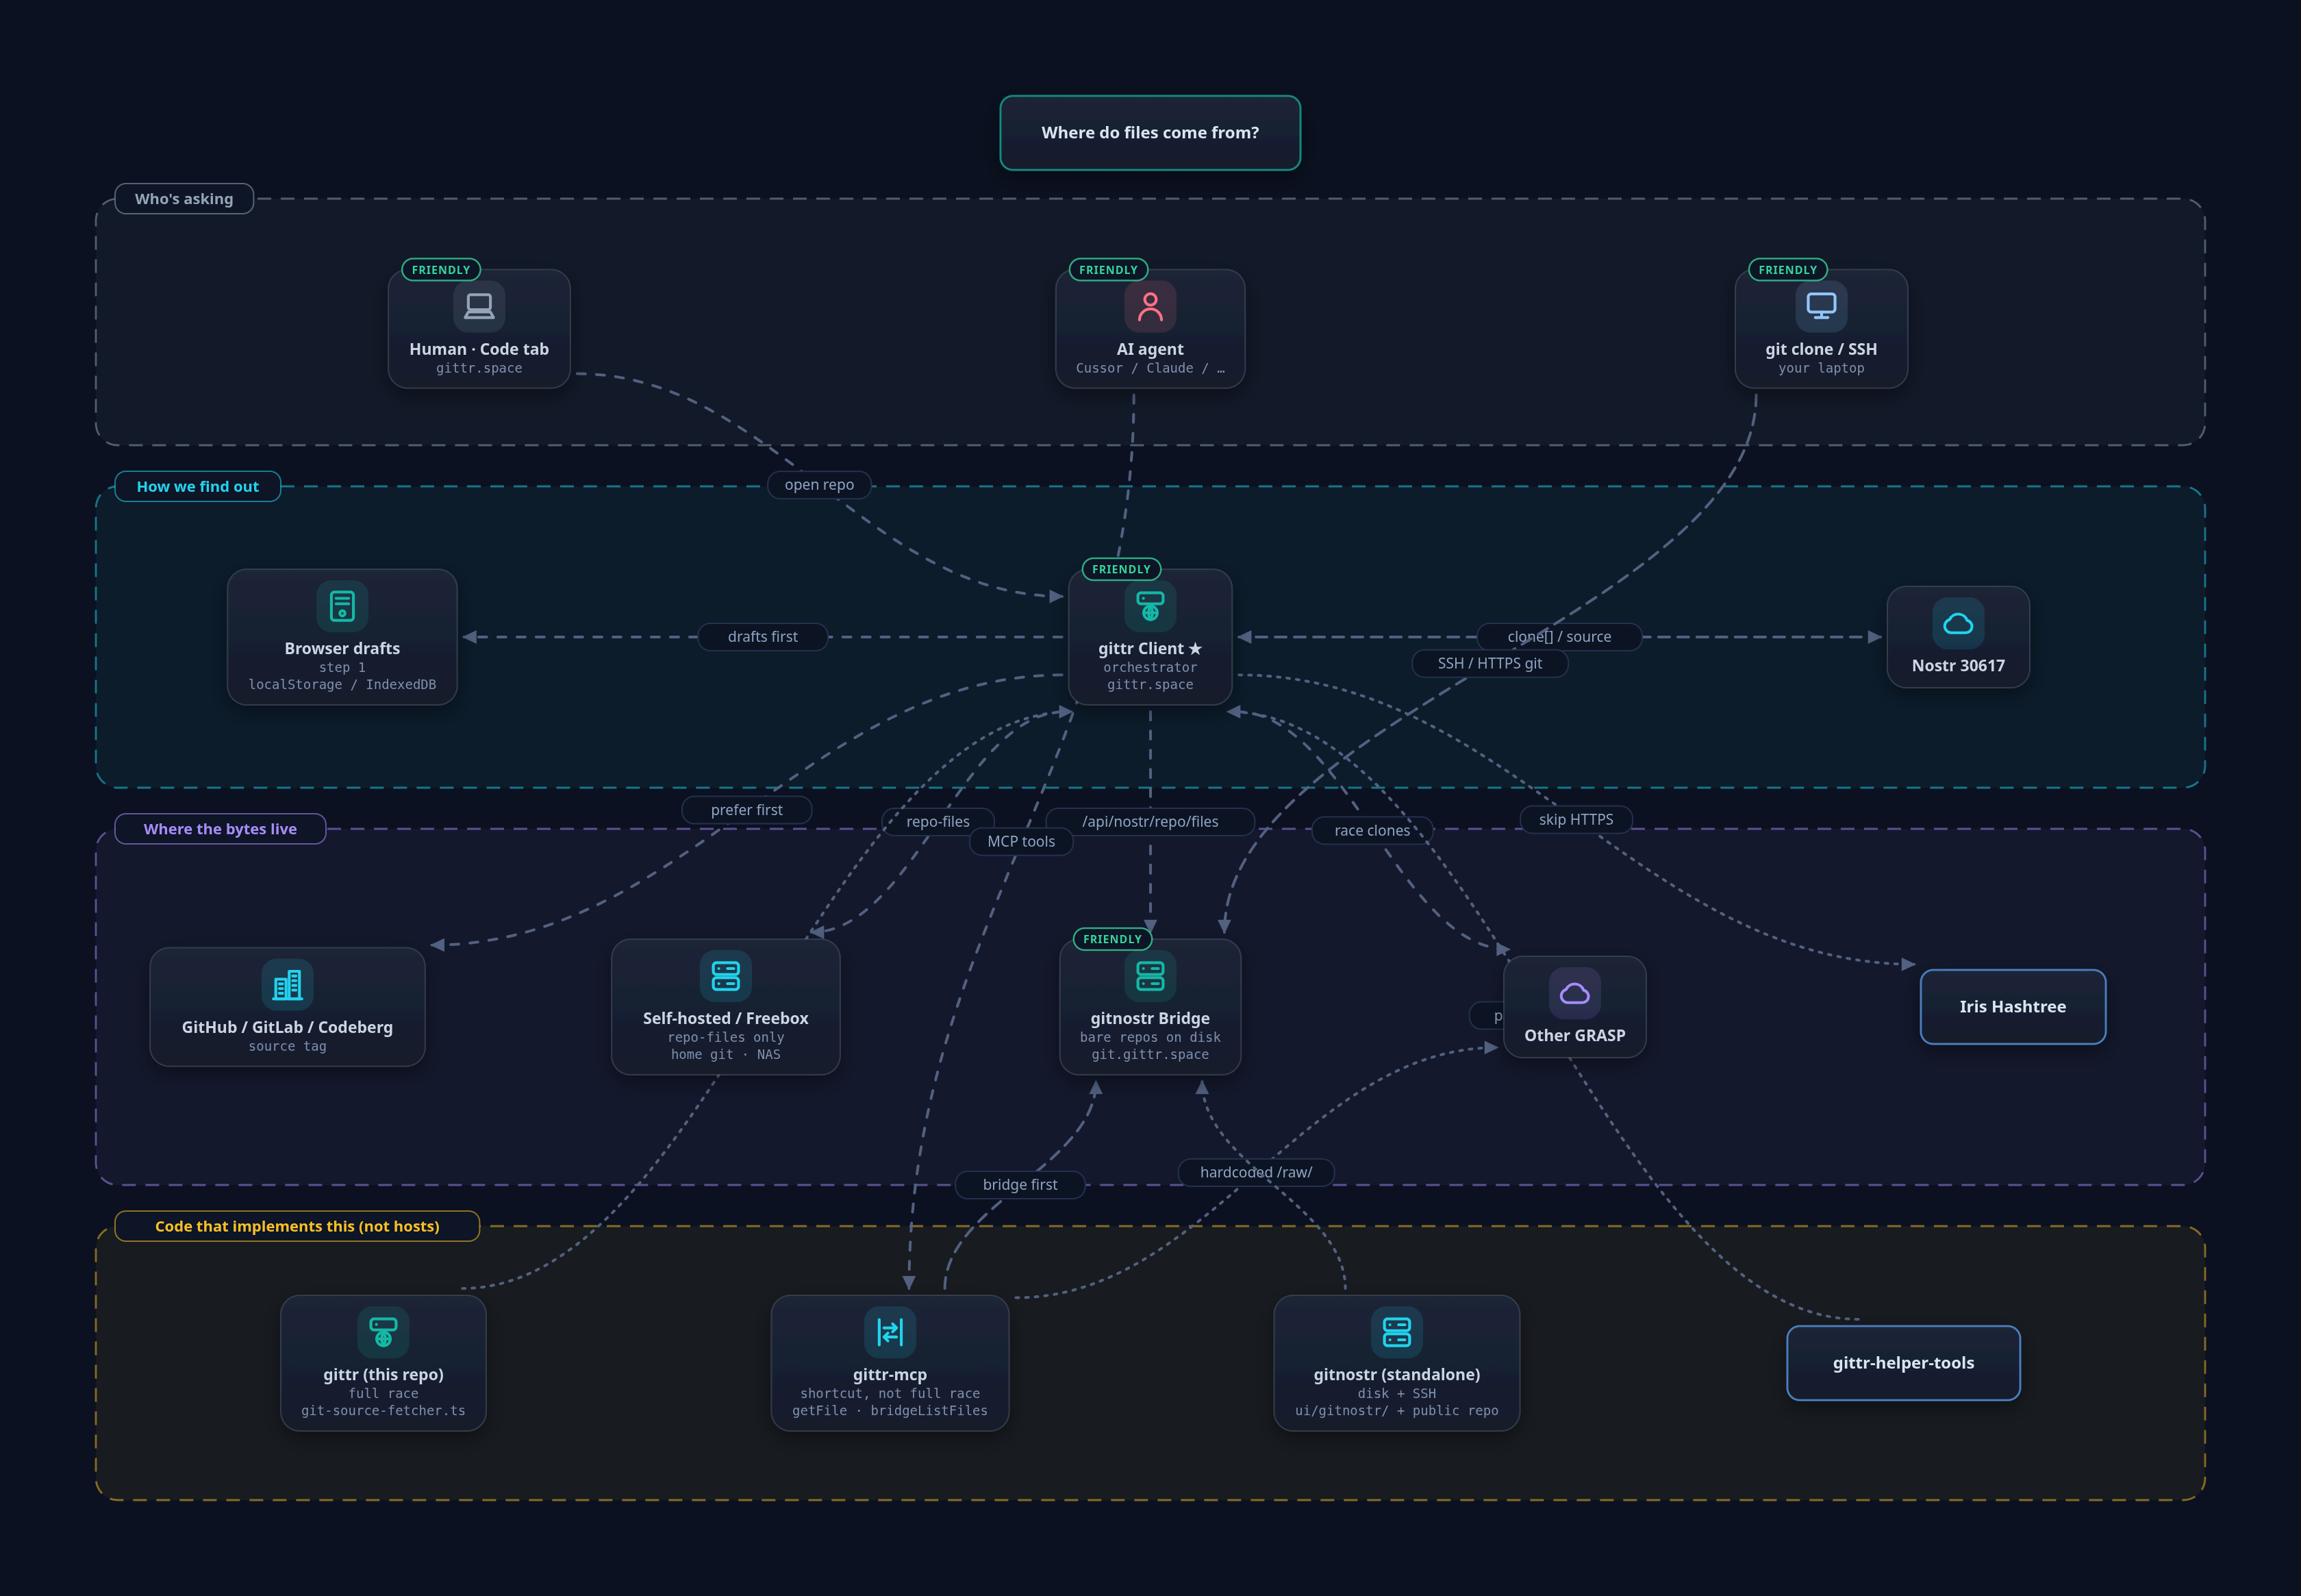Click the 'Human · Code tab' title text
Screen dimensions: 2301x1596
(479, 349)
